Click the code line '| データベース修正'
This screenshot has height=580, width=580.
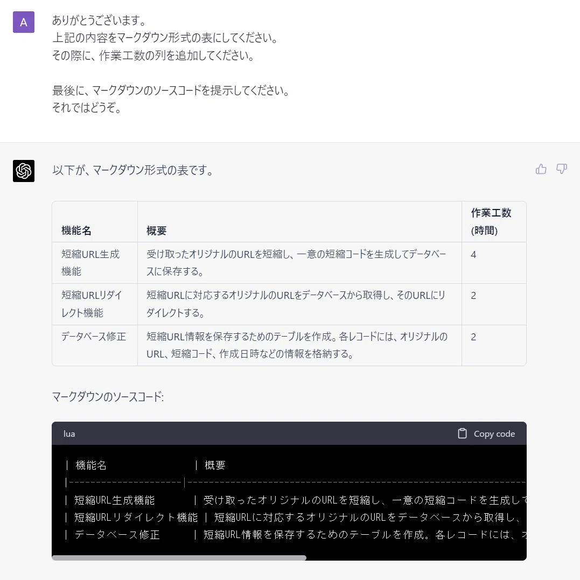(295, 535)
